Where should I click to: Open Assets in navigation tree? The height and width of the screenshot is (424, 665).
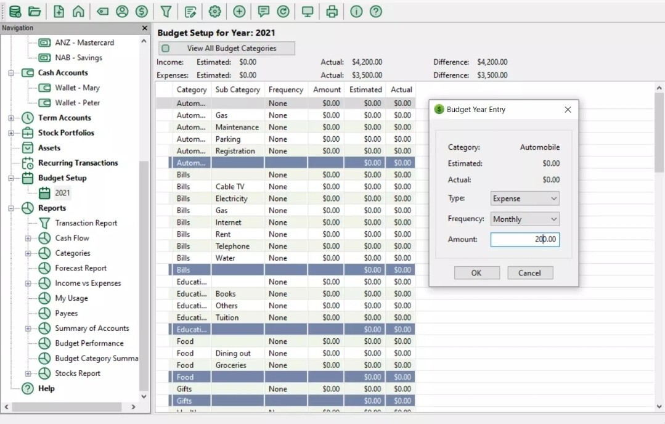point(49,148)
